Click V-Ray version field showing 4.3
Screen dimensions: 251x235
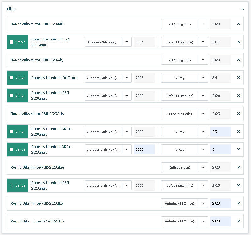click(x=220, y=132)
